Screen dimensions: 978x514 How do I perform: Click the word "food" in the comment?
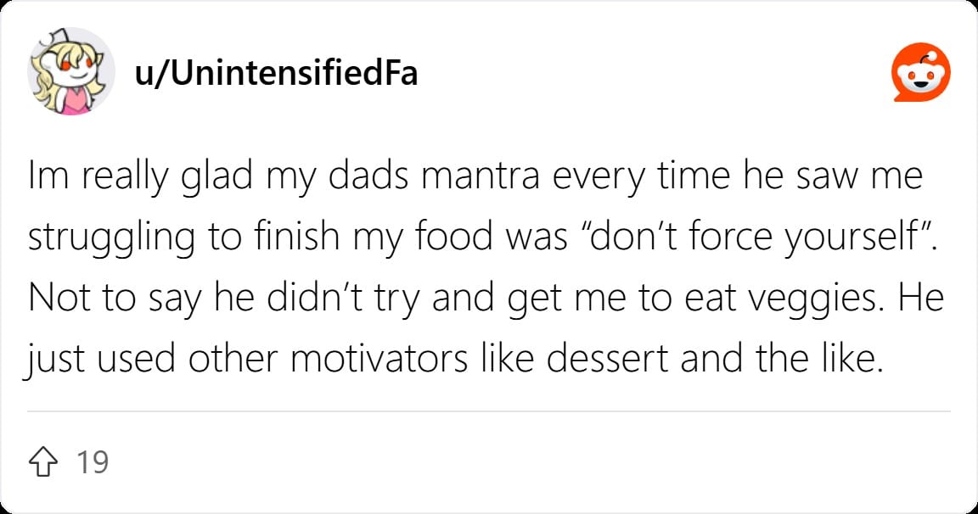(453, 237)
